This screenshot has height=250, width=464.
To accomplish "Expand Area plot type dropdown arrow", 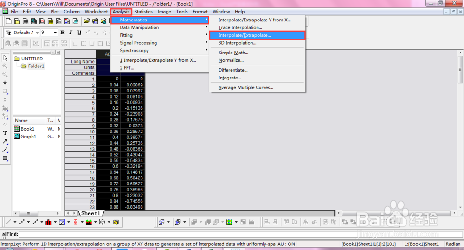I will pos(95,222).
